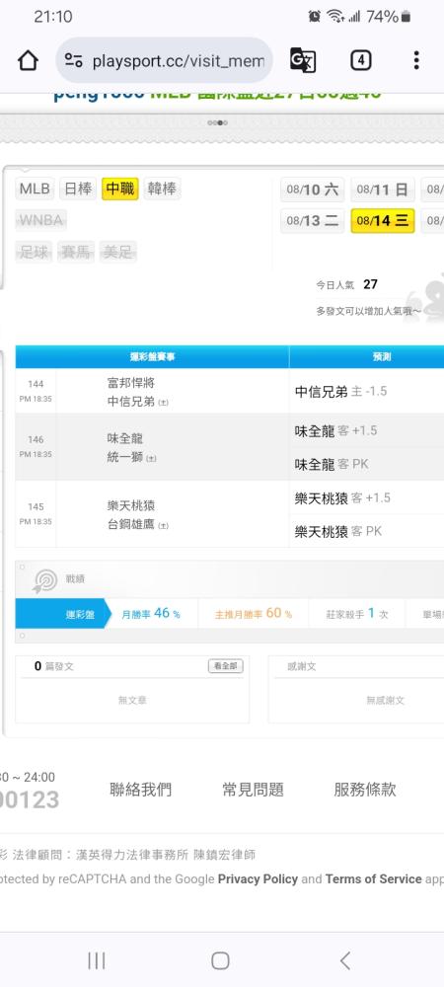Tap the Android home navigation button
444x987 pixels.
(220, 960)
